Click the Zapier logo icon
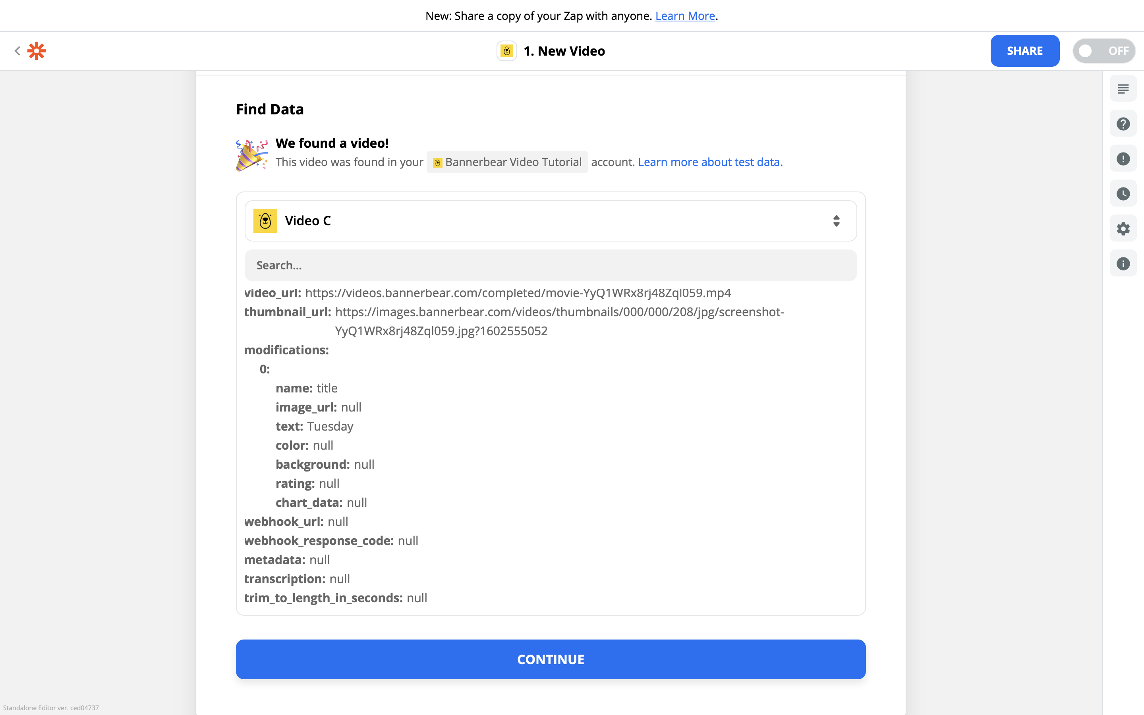 tap(37, 50)
